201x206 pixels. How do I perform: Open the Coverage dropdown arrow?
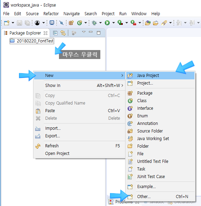[x=127, y=23]
